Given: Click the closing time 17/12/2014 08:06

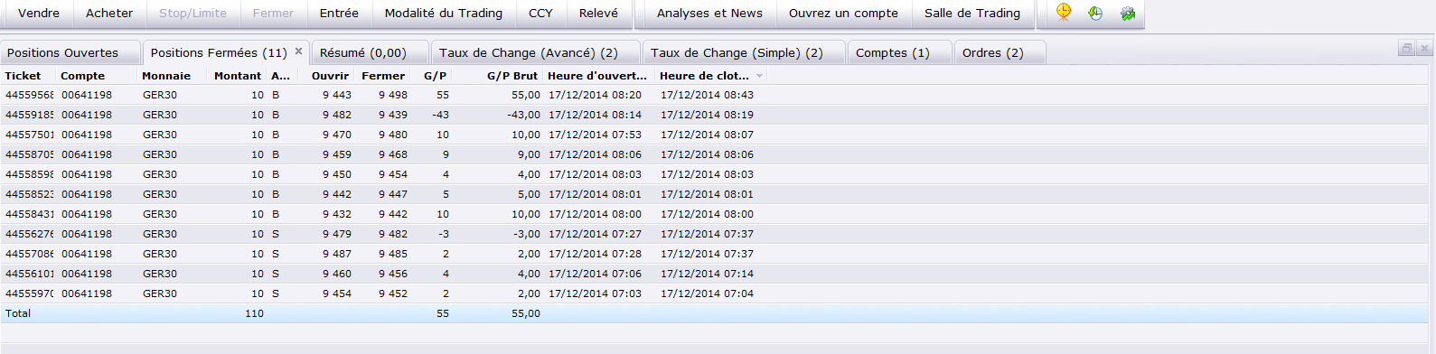Looking at the screenshot, I should tap(707, 154).
